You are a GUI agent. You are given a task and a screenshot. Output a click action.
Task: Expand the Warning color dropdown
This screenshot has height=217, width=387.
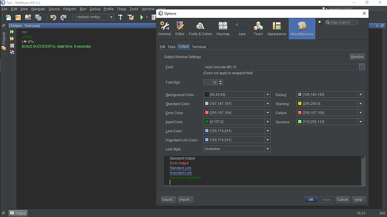pyautogui.click(x=361, y=104)
